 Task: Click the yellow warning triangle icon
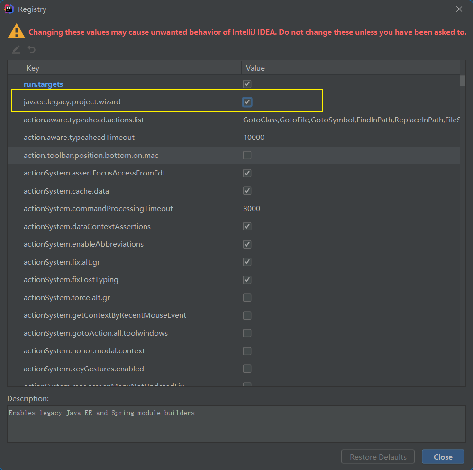[x=16, y=31]
